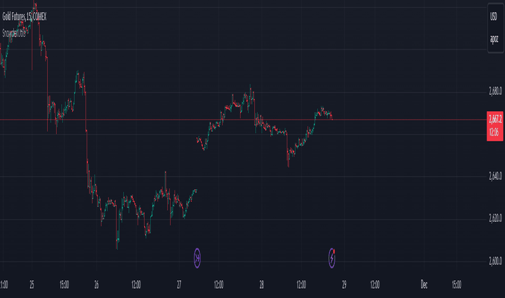The width and height of the screenshot is (505, 298).
Task: Click the 2,620.0 price axis label
Action: pyautogui.click(x=495, y=218)
